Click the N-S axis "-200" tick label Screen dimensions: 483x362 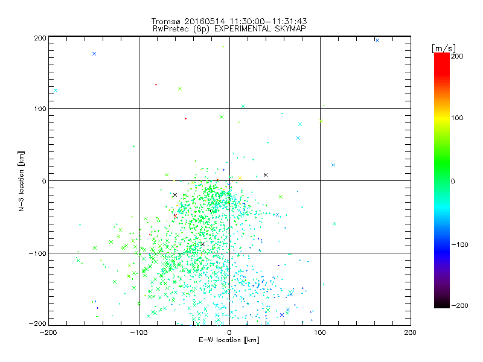click(x=37, y=323)
